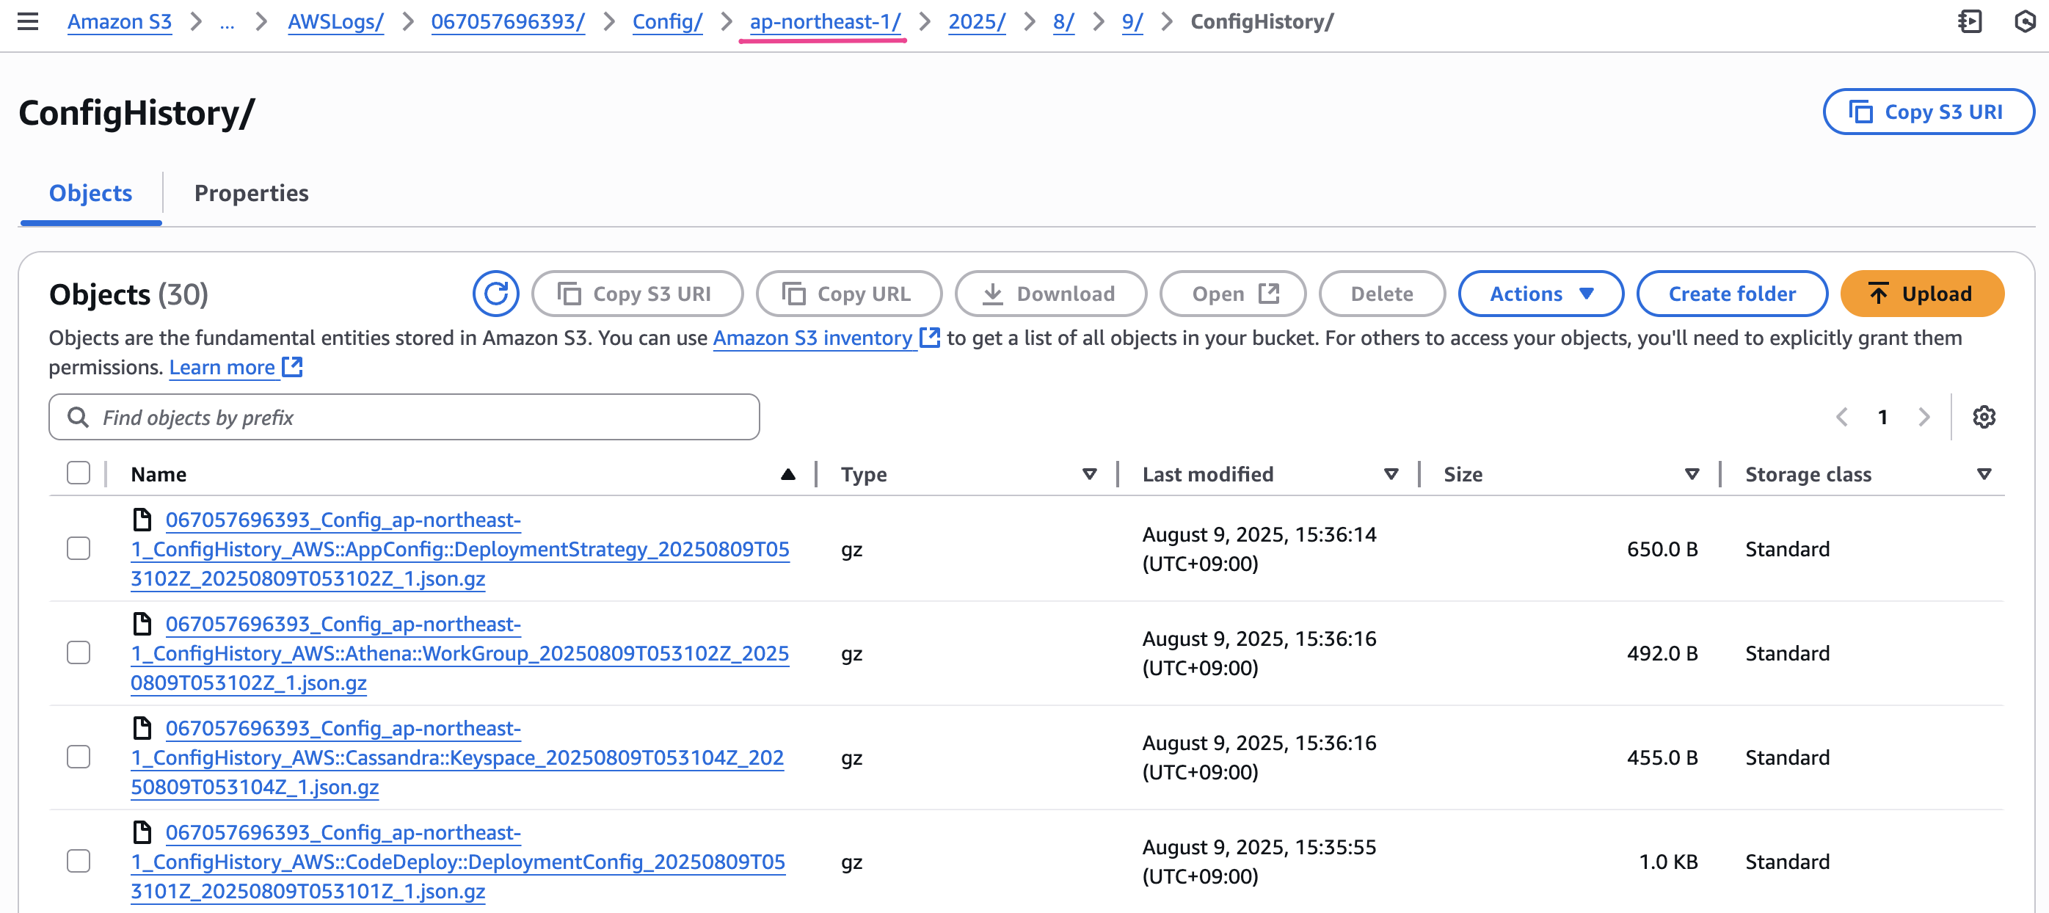The width and height of the screenshot is (2049, 913).
Task: Click the hexagon icon at top right
Action: [2025, 21]
